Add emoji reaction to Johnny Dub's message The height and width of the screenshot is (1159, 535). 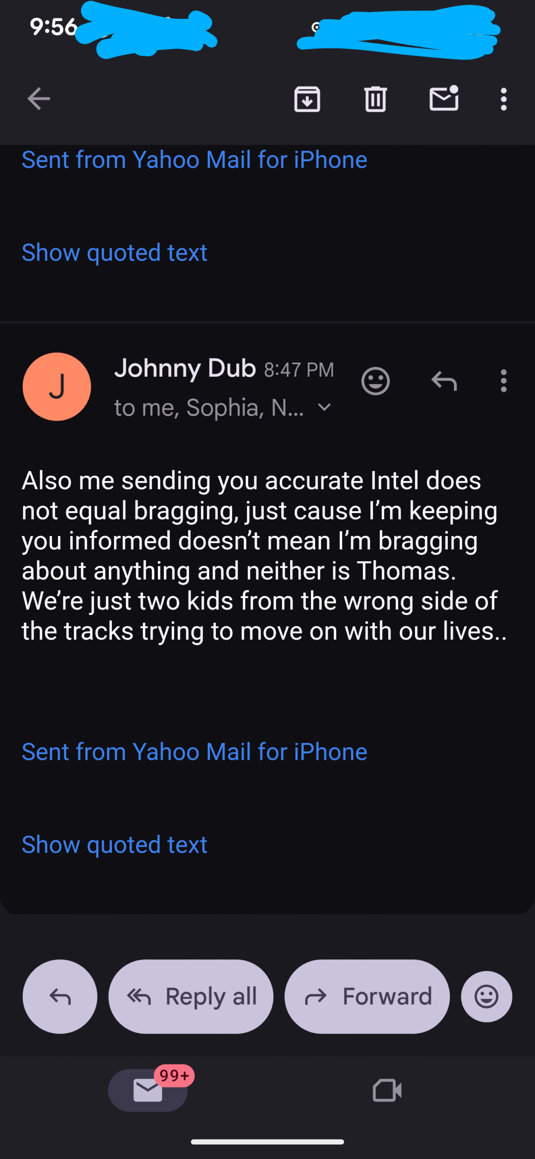pyautogui.click(x=375, y=381)
